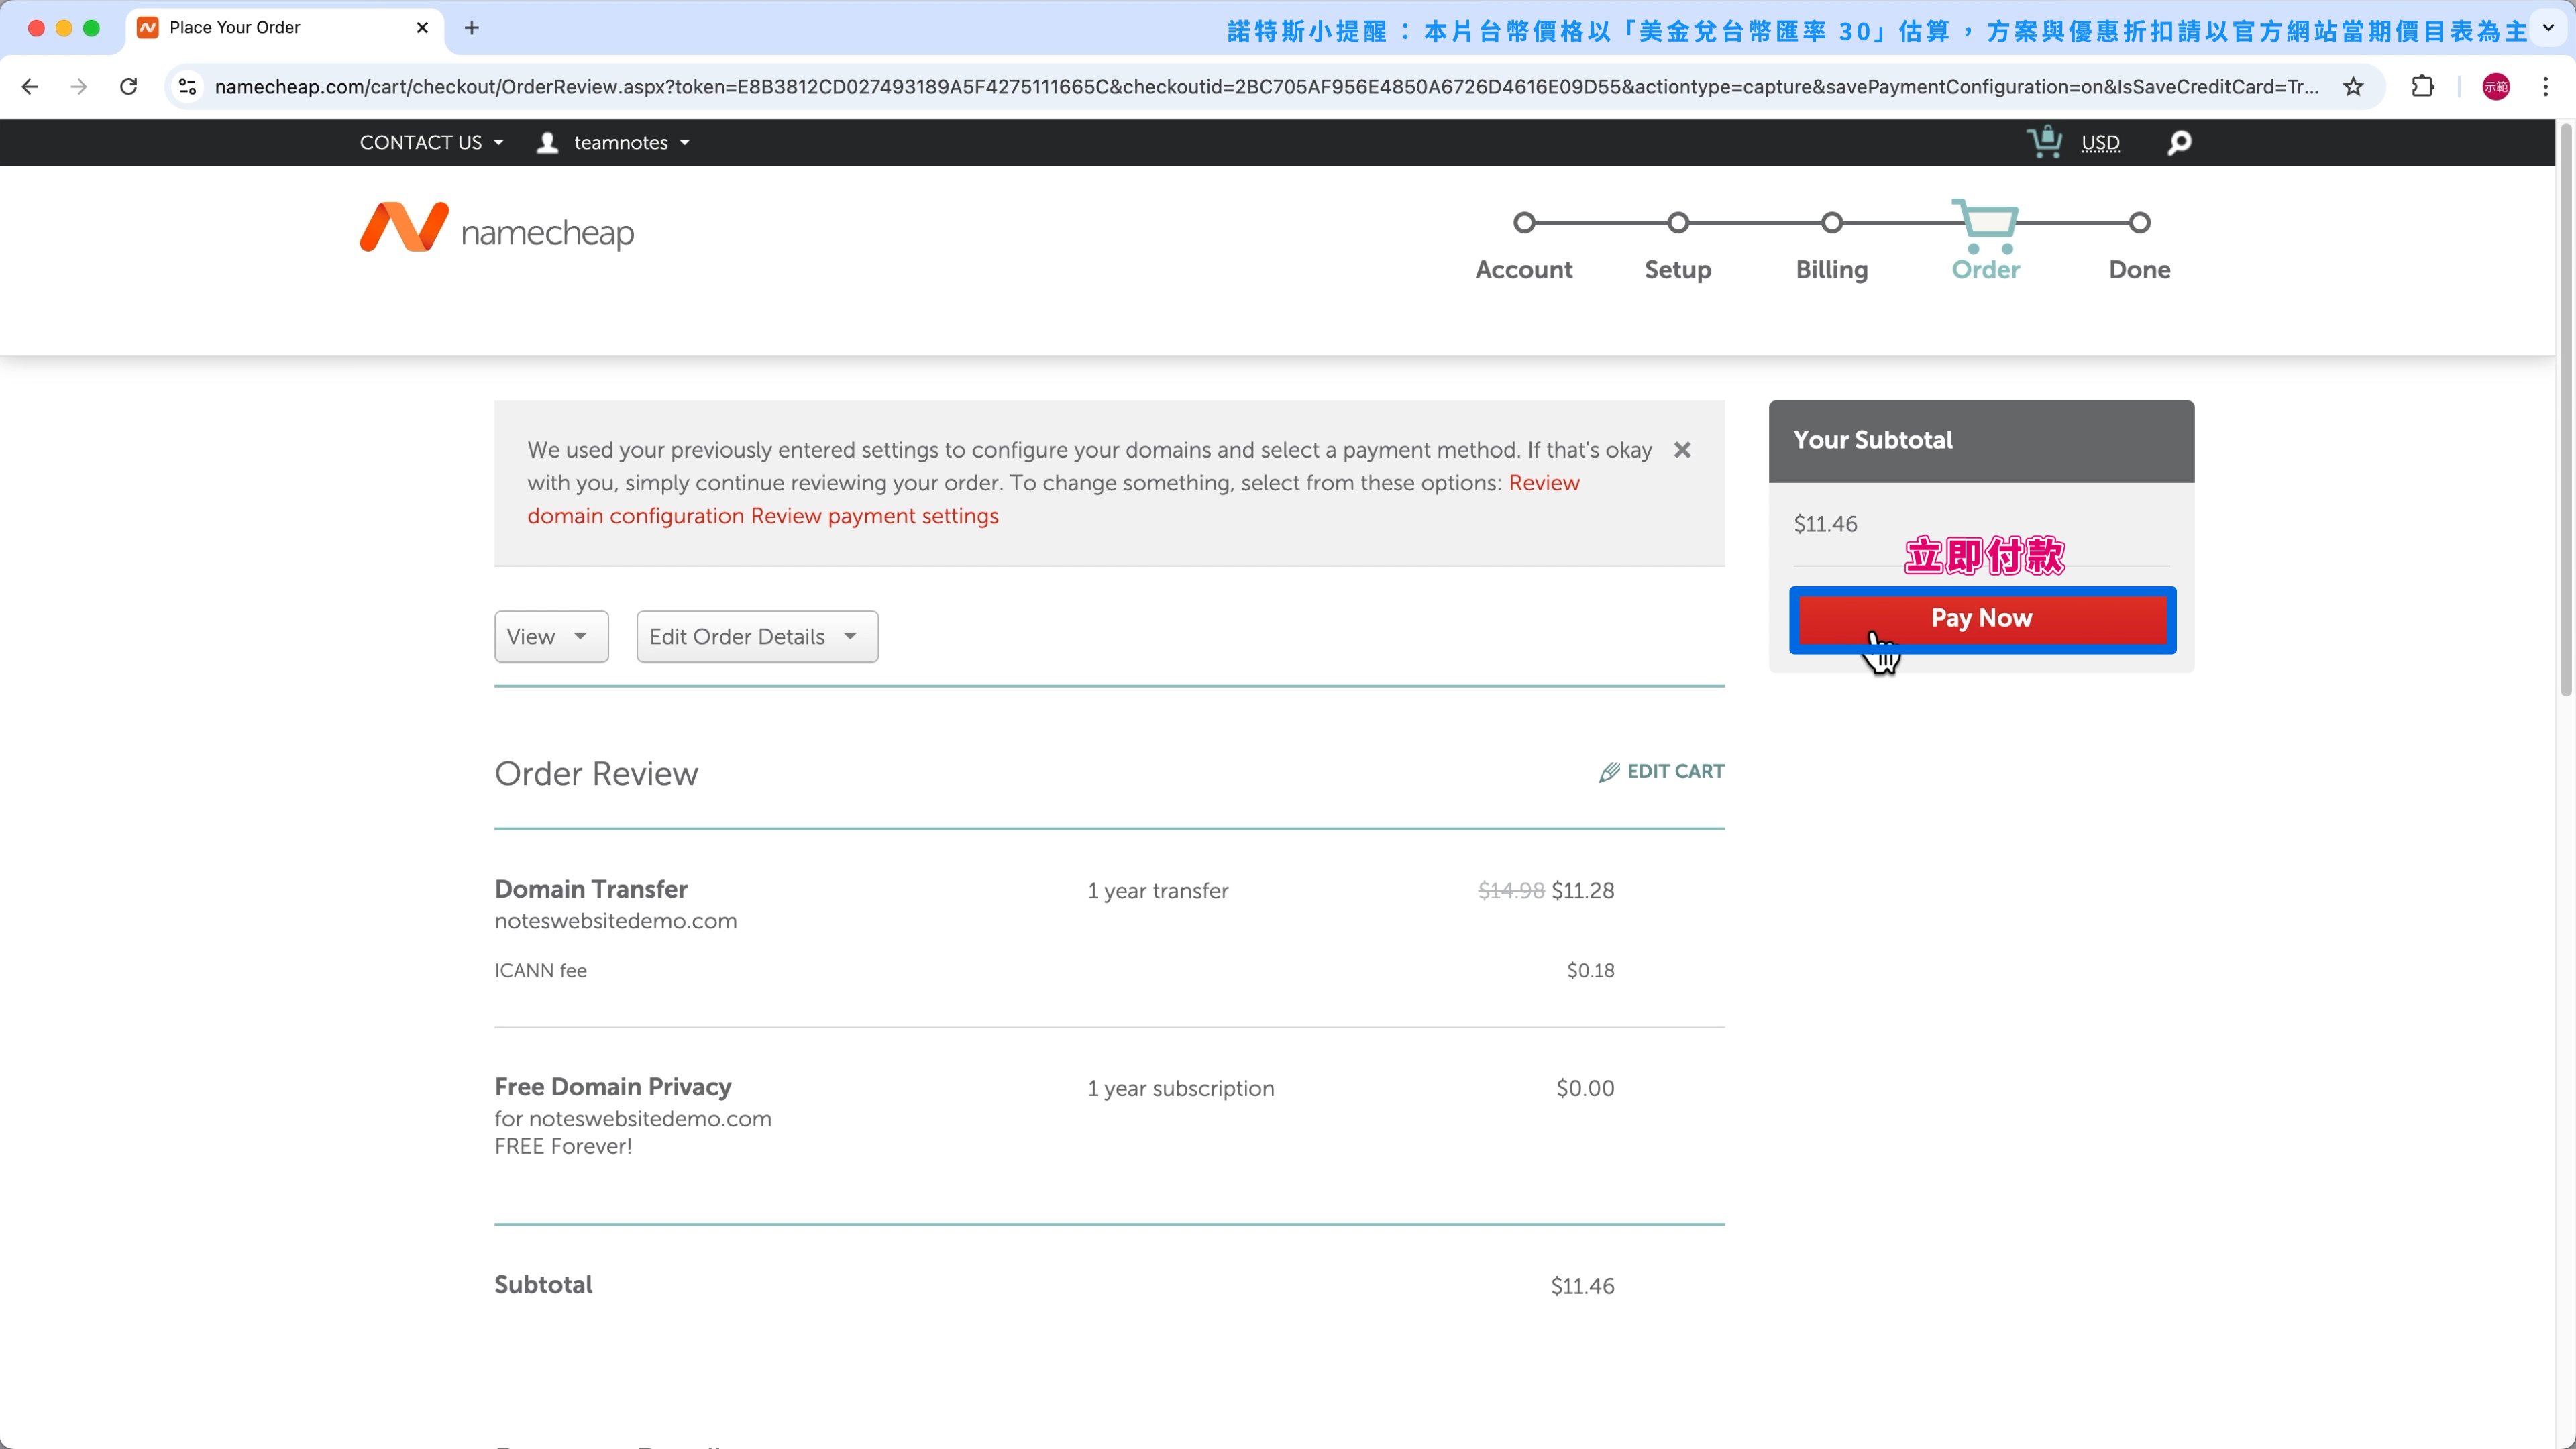Open the Chrome profile avatar
2576x1449 pixels.
(x=2495, y=87)
